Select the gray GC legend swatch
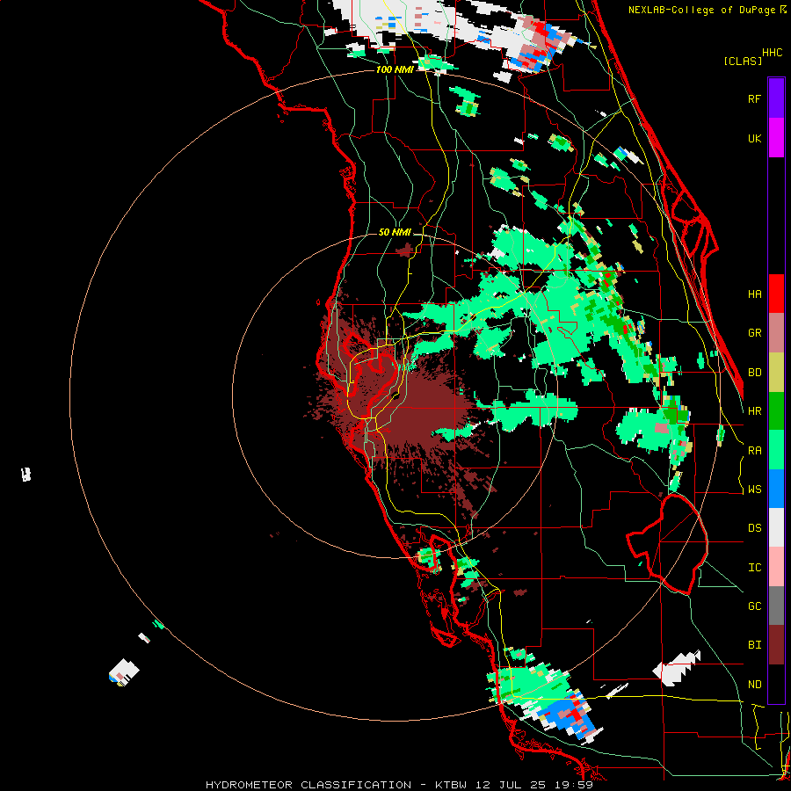791x791 pixels. [x=776, y=606]
